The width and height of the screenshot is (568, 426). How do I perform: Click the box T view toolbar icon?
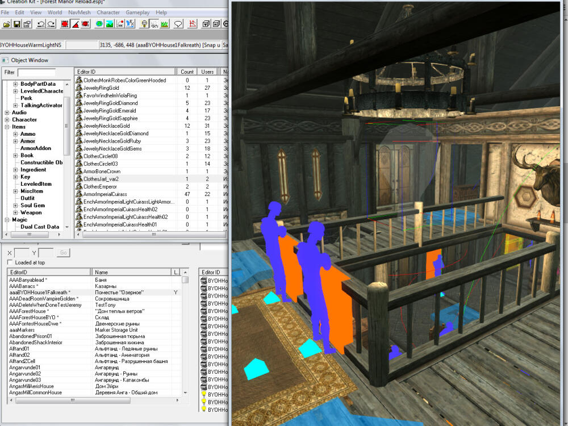pyautogui.click(x=206, y=24)
